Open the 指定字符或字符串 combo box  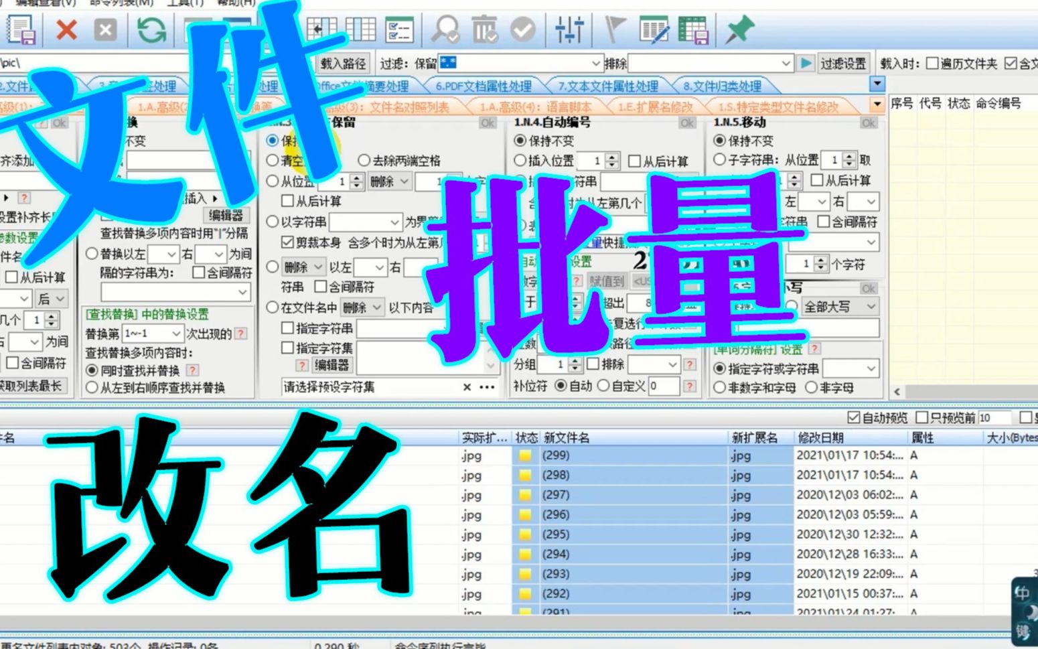coord(850,368)
